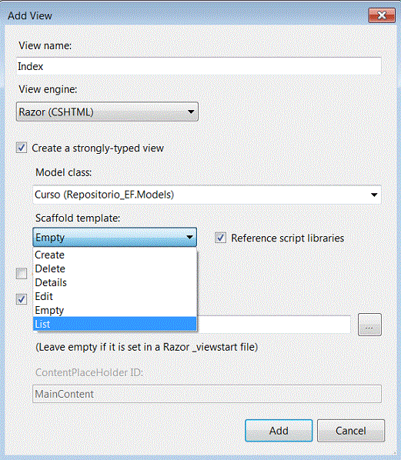
Task: Uncheck Create a strongly-typed view
Action: point(22,148)
